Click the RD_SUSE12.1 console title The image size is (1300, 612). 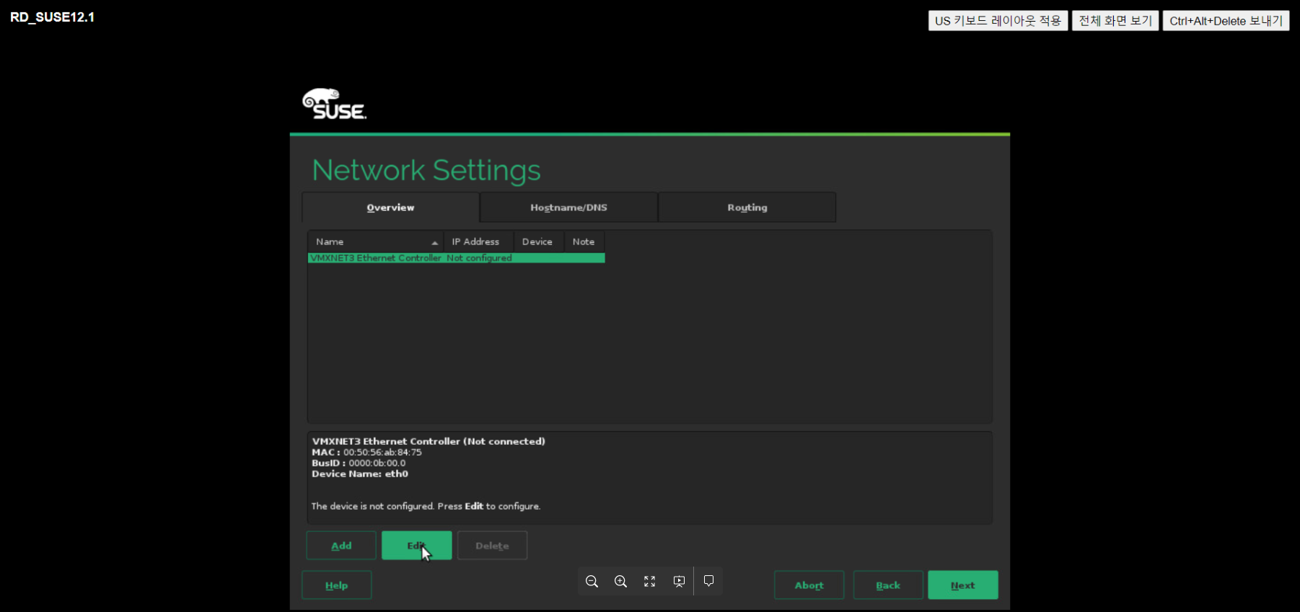click(x=53, y=17)
